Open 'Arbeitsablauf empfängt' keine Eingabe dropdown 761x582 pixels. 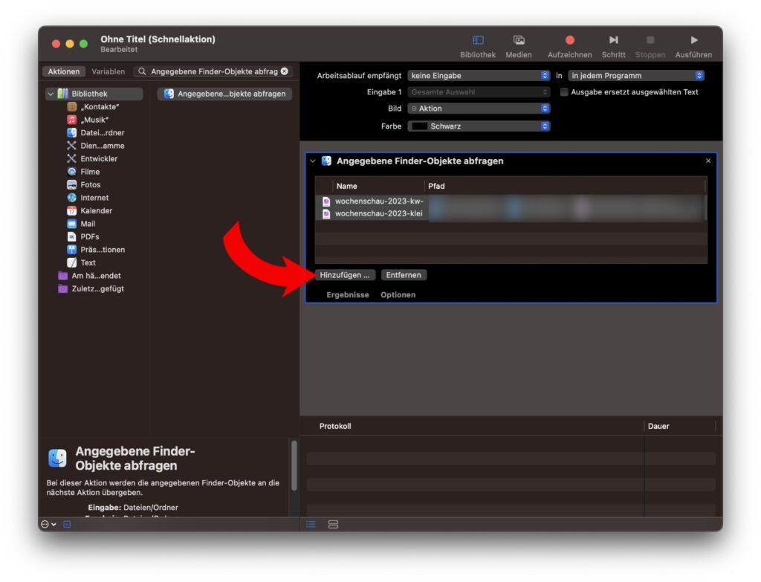coord(479,76)
